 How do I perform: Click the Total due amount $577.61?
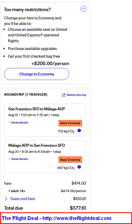click(78, 208)
